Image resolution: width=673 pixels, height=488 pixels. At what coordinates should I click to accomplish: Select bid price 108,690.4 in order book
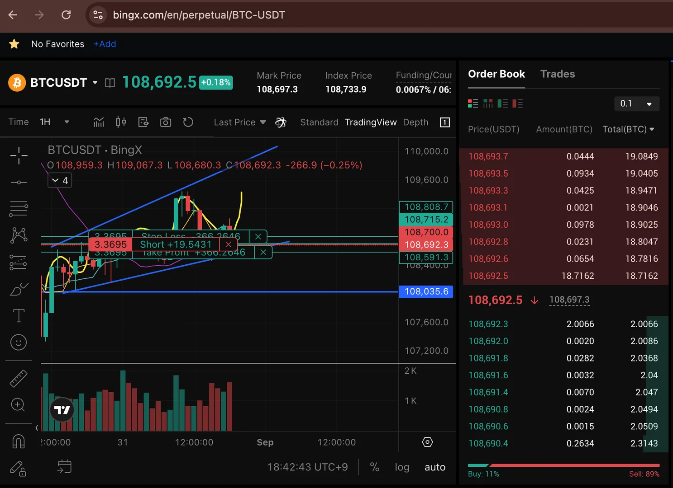tap(488, 443)
